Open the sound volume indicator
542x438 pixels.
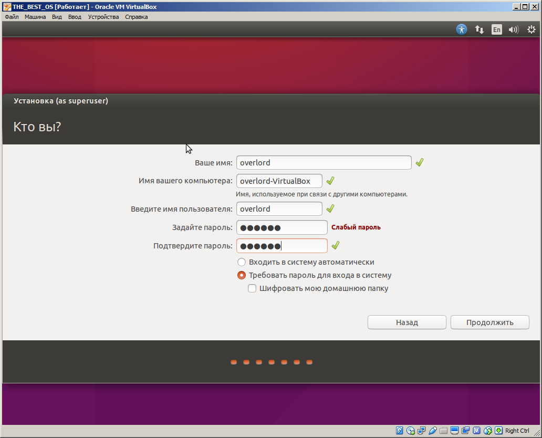(x=514, y=29)
